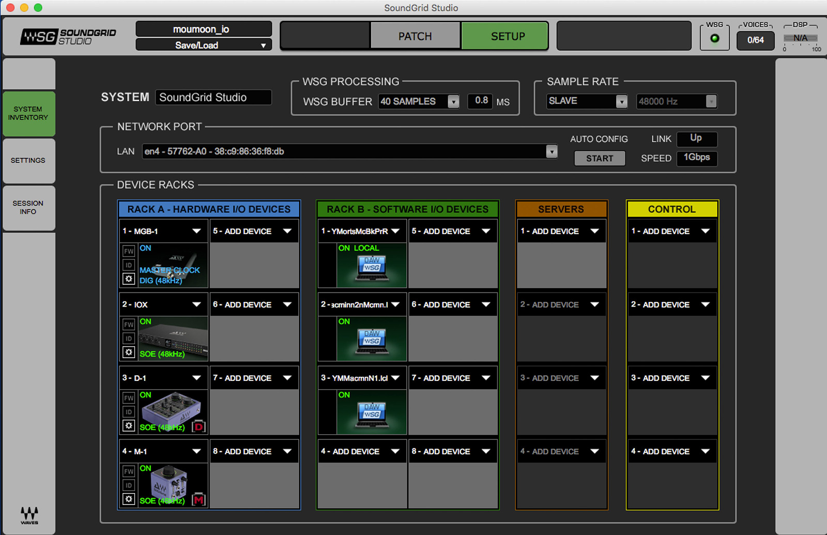Click the 0/64 voices counter
The image size is (827, 535).
756,40
